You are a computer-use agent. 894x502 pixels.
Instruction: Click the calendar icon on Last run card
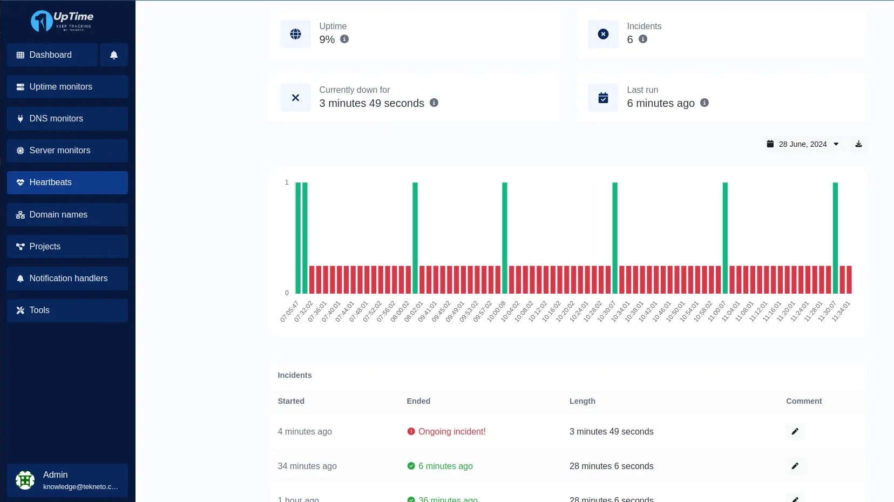coord(603,98)
